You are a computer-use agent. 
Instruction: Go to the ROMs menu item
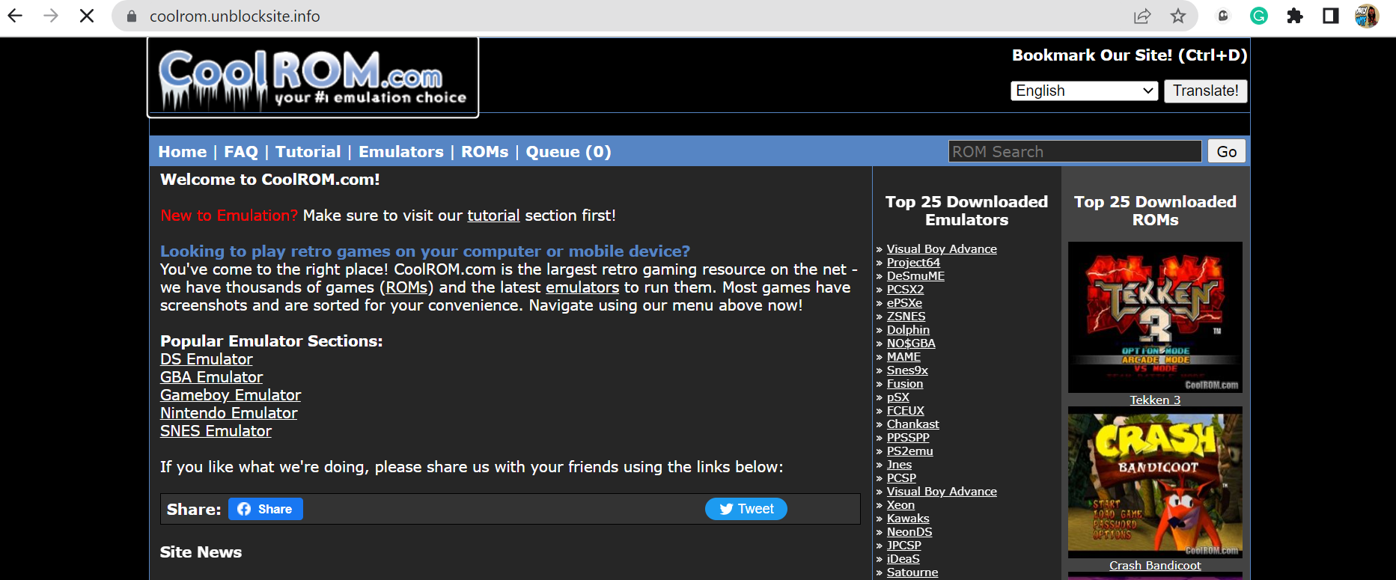[x=484, y=152]
